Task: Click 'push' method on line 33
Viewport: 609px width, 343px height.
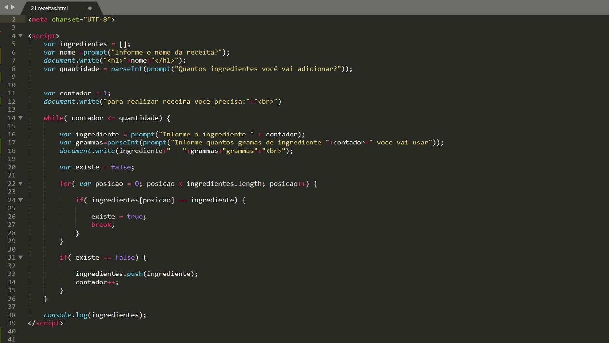Action: point(135,274)
